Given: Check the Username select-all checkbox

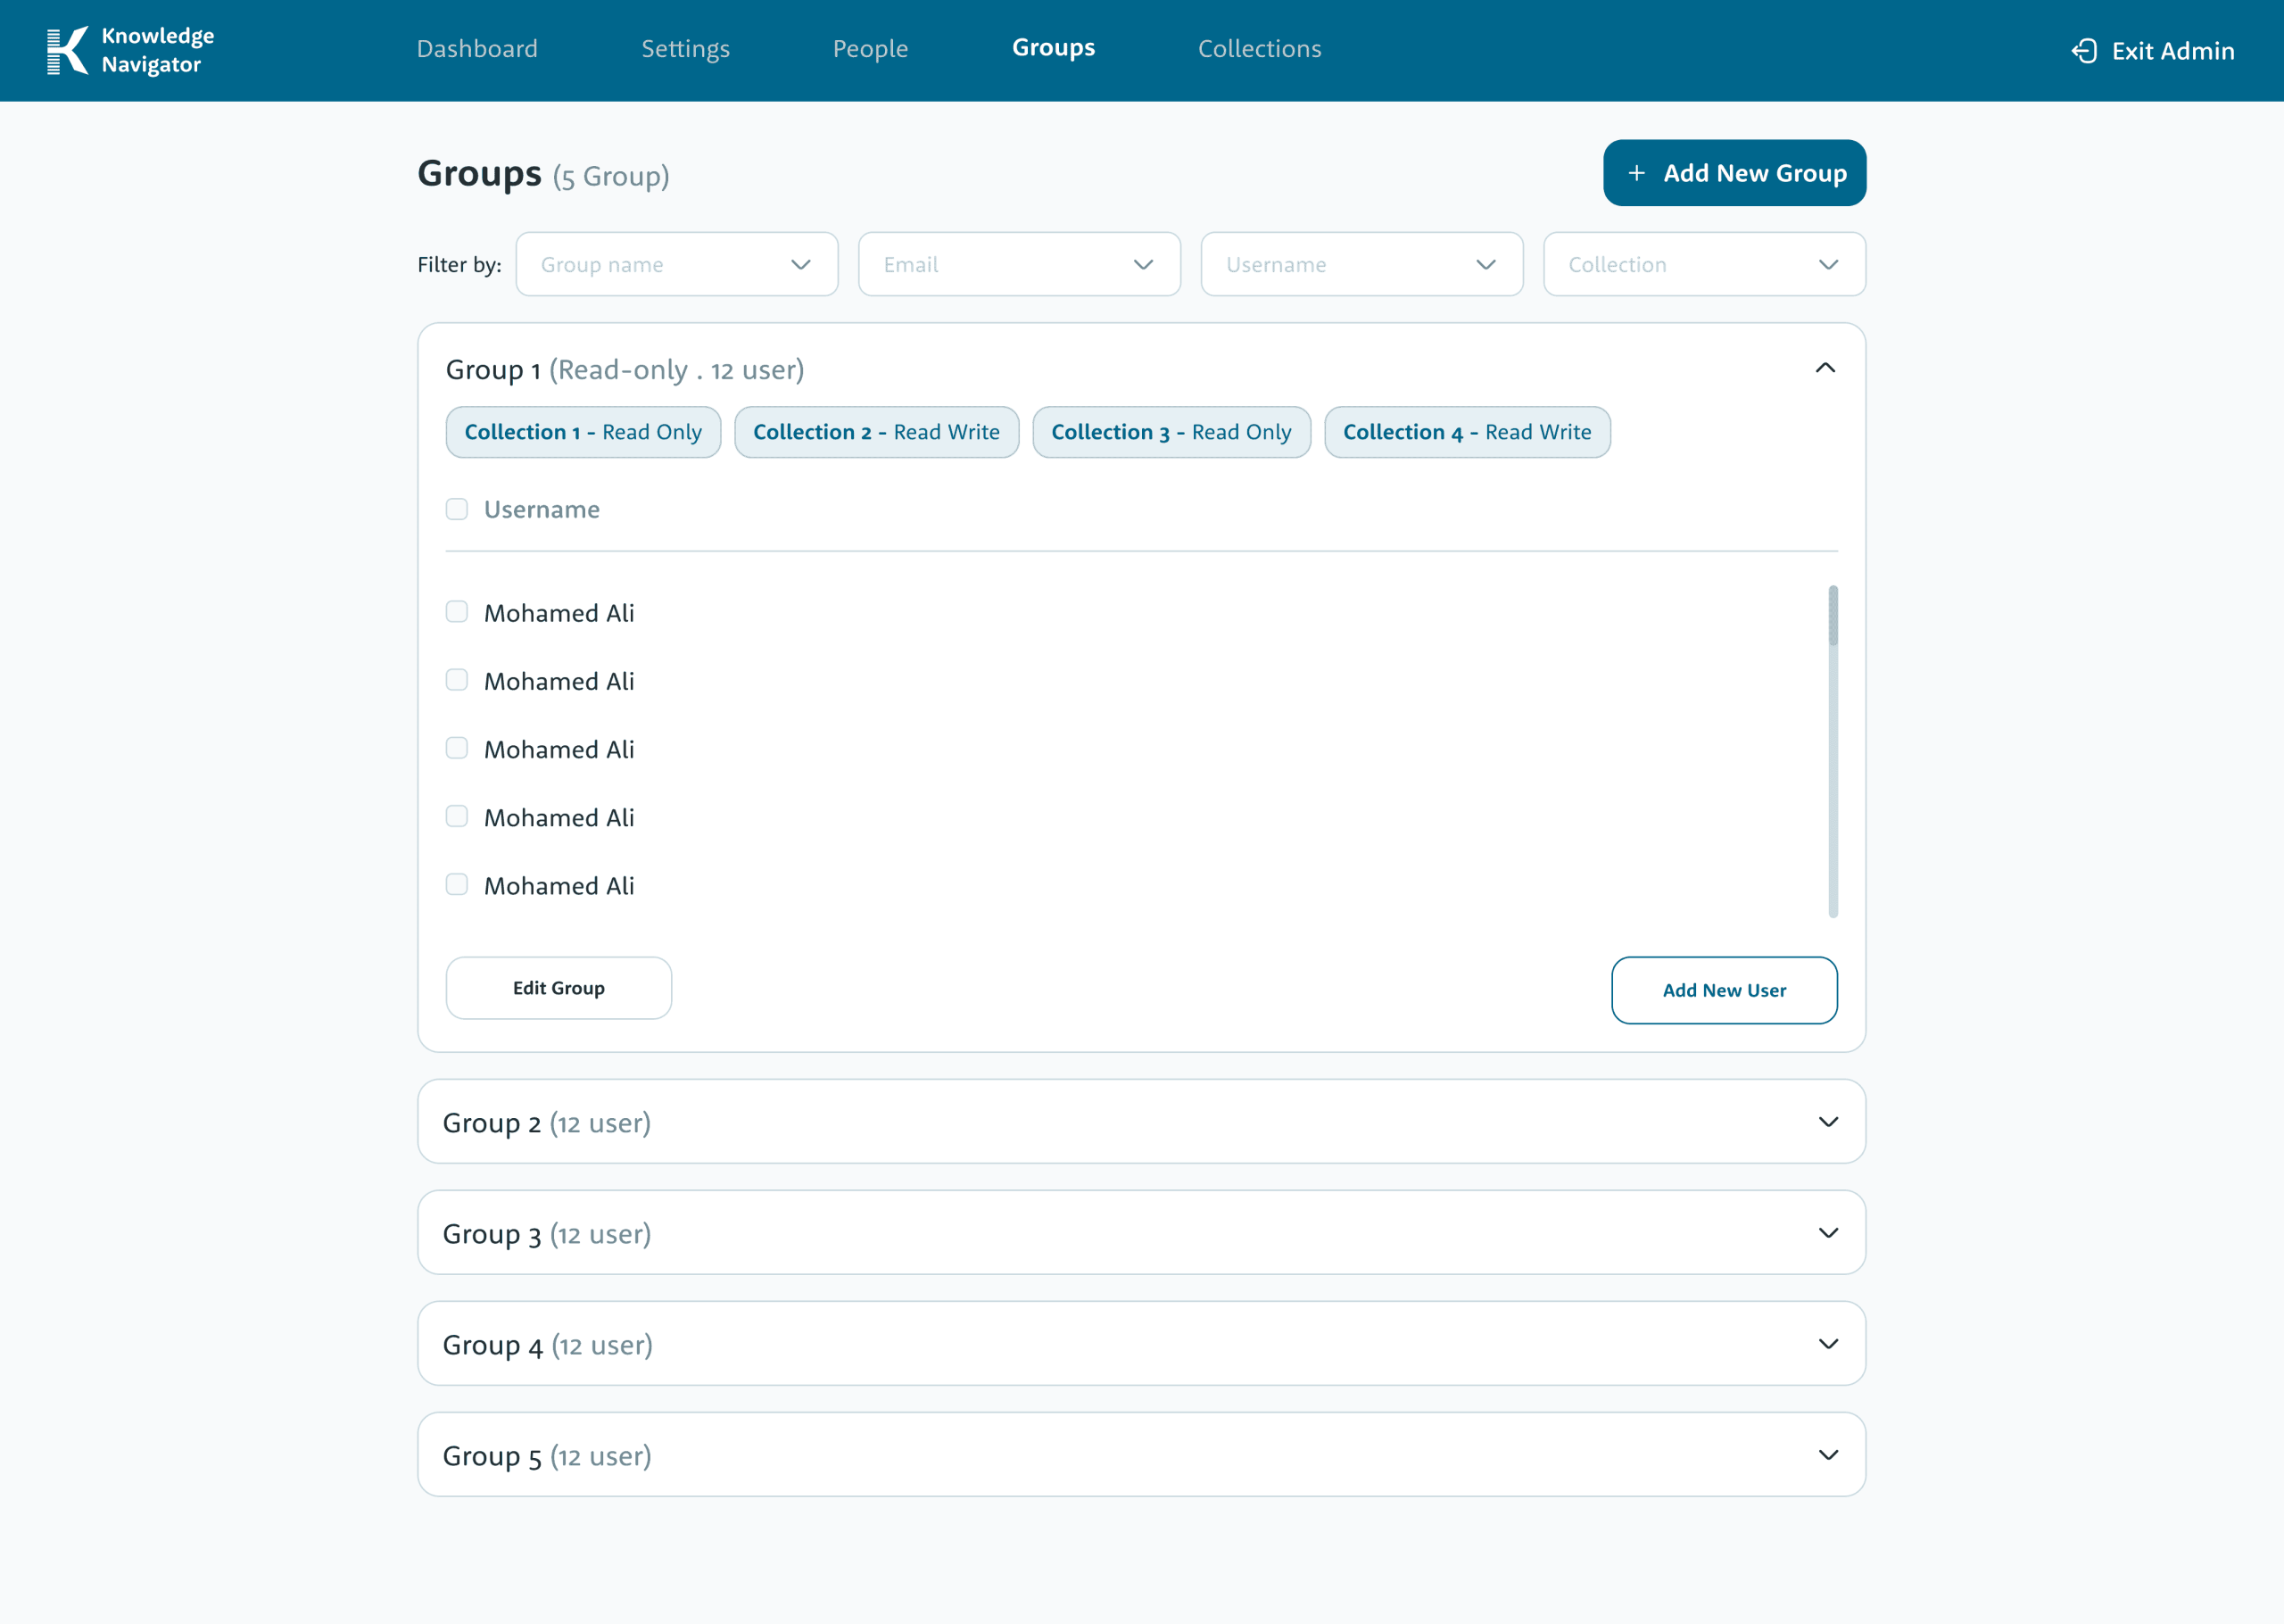Looking at the screenshot, I should [x=457, y=509].
